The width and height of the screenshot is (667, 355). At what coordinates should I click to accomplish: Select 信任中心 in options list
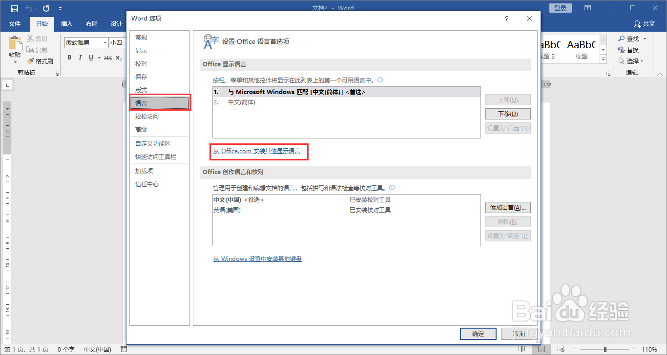click(x=159, y=184)
